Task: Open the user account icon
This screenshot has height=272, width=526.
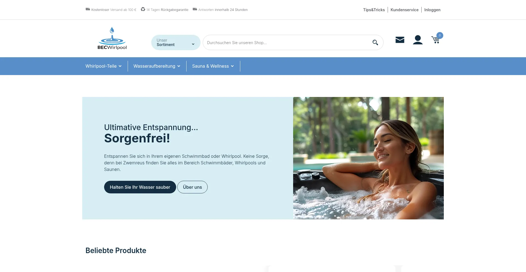Action: [418, 40]
